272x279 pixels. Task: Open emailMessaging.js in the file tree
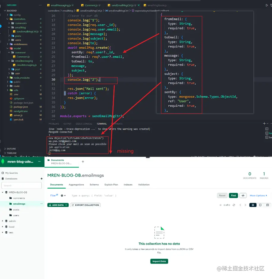pyautogui.click(x=26, y=65)
